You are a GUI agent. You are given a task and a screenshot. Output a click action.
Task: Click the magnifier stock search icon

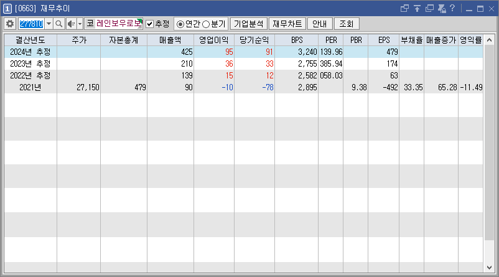click(x=59, y=24)
